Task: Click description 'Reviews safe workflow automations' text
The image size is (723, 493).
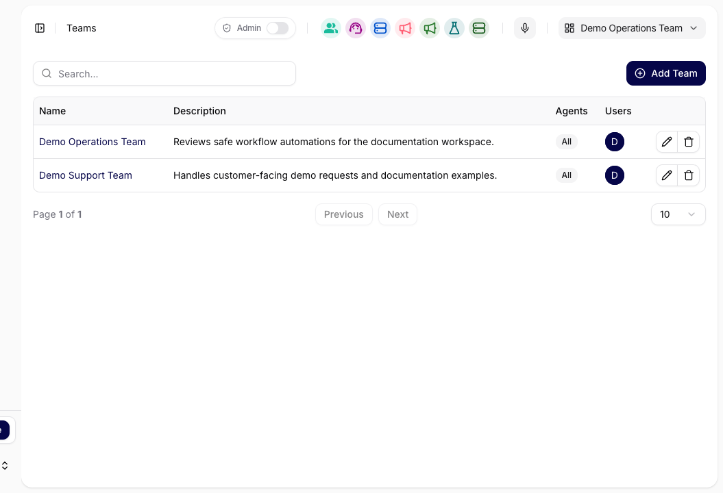Action: [333, 142]
